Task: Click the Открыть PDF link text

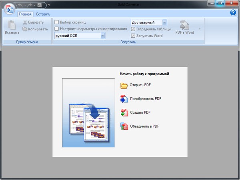Action: tap(140, 85)
